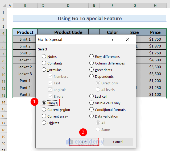Select column B header
The width and height of the screenshot is (170, 151).
[25, 5]
